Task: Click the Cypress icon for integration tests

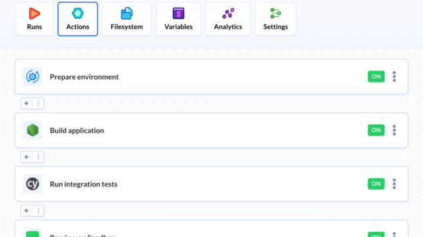Action: pyautogui.click(x=32, y=184)
